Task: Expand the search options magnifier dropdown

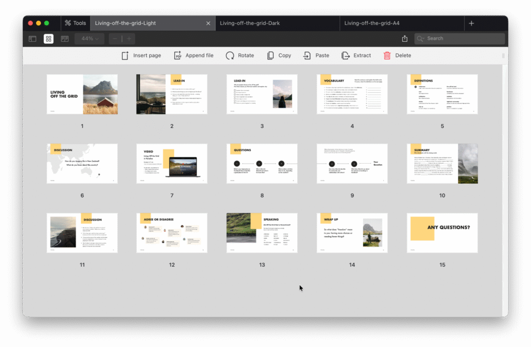Action: (421, 38)
